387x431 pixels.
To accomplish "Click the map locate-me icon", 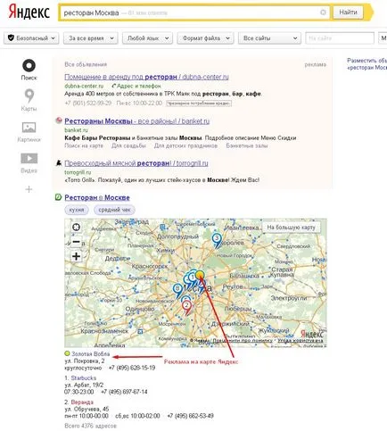I will pos(76,228).
